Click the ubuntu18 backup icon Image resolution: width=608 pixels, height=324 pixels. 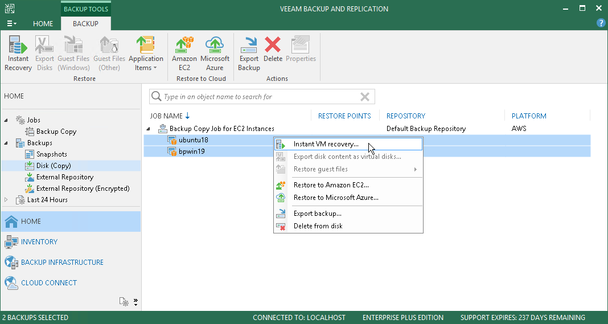pos(172,140)
